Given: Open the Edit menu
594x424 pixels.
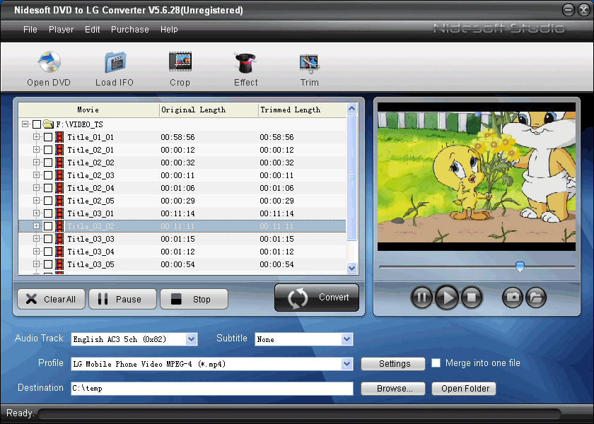Looking at the screenshot, I should point(92,30).
